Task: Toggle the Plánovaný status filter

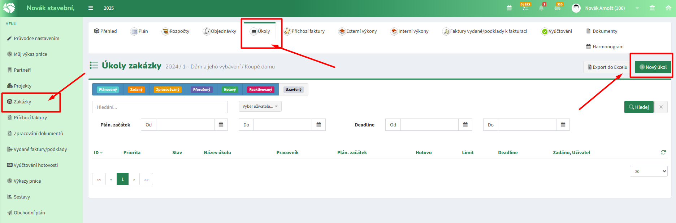Action: click(108, 90)
